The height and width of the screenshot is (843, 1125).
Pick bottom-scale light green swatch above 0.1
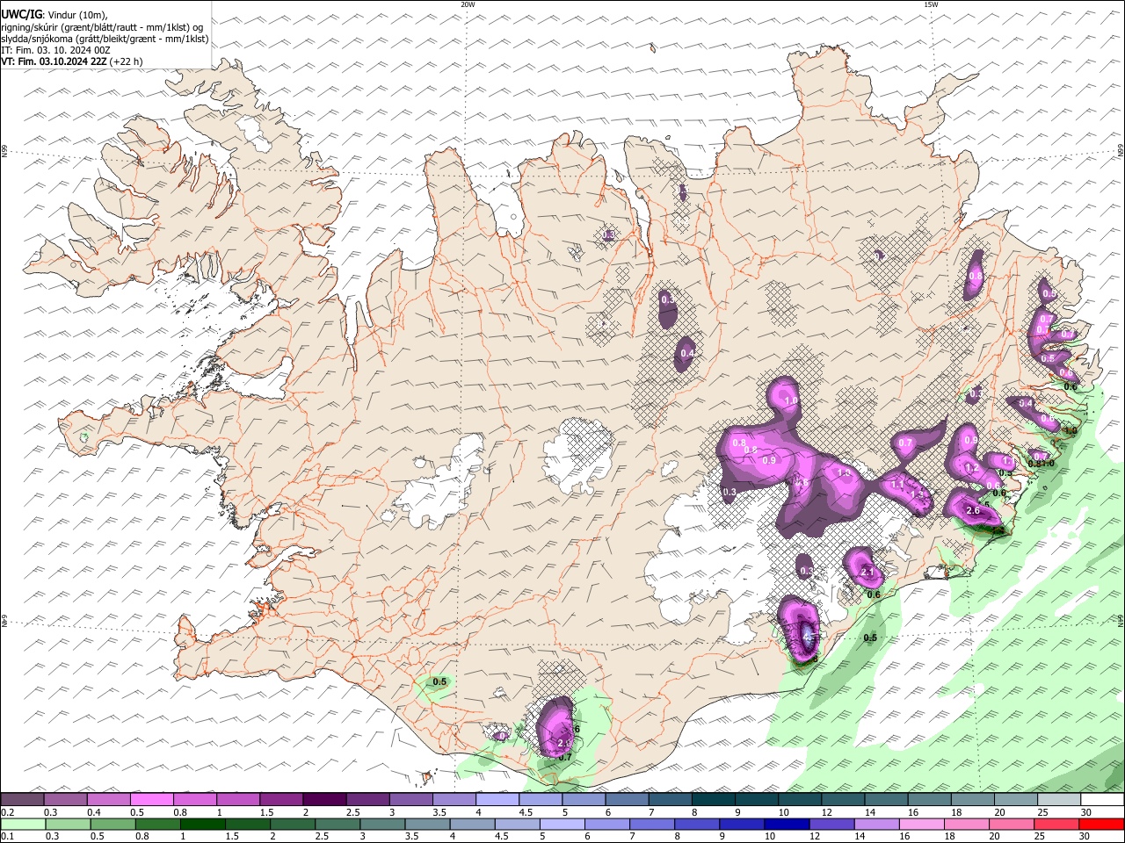[x=23, y=824]
